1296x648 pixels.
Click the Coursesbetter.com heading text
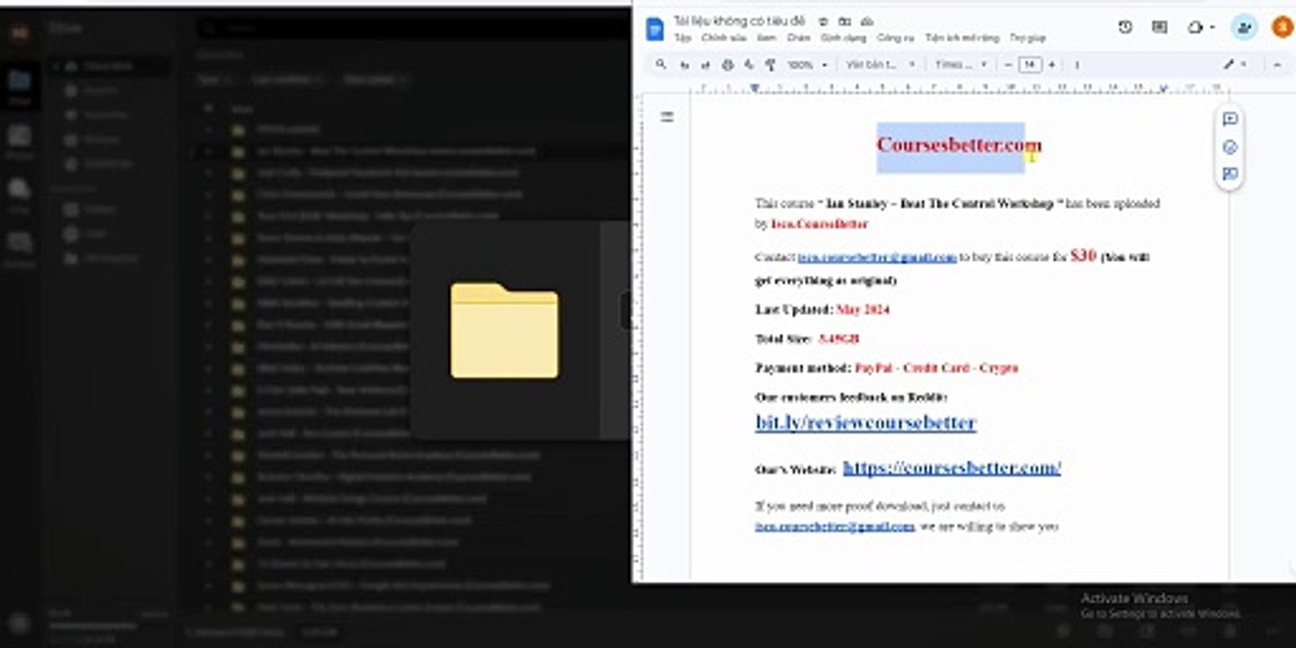coord(958,145)
